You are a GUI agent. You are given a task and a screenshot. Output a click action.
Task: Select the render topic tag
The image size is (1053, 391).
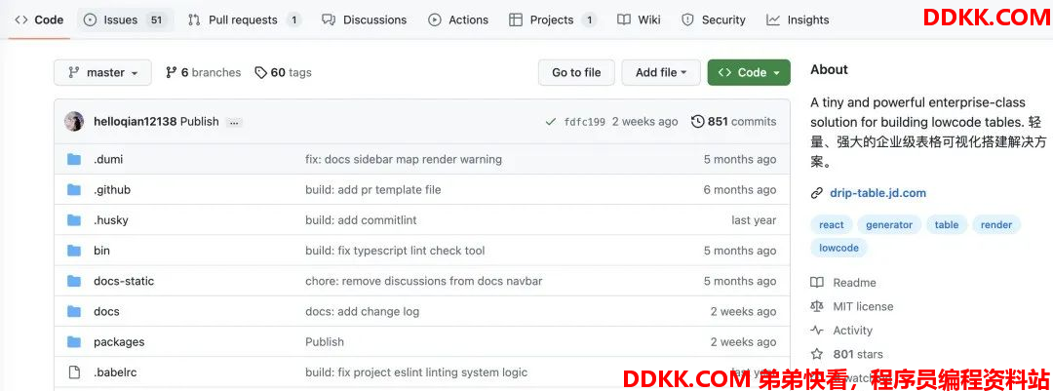point(995,225)
